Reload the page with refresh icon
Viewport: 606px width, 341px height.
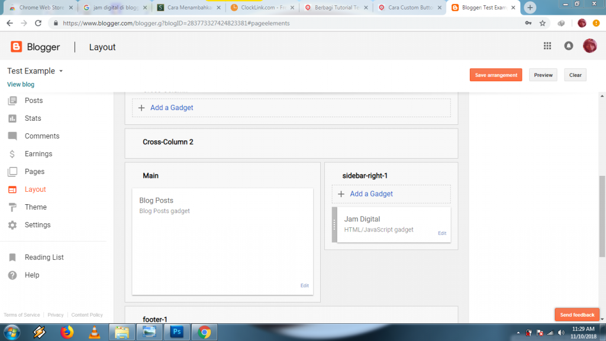tap(38, 23)
